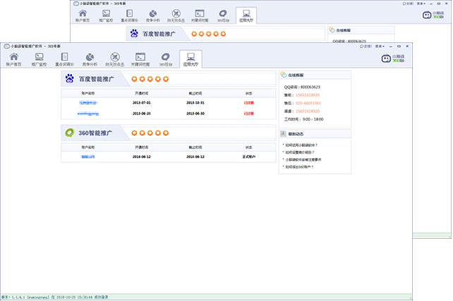Screen dimensions: 453x301
Task: Switch to 应用大厅 tab in back window
Action: tap(246, 16)
